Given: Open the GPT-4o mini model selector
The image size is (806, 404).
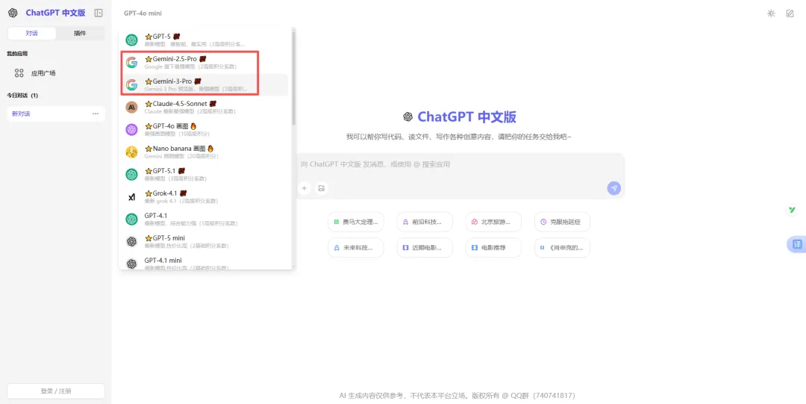Looking at the screenshot, I should pos(143,13).
